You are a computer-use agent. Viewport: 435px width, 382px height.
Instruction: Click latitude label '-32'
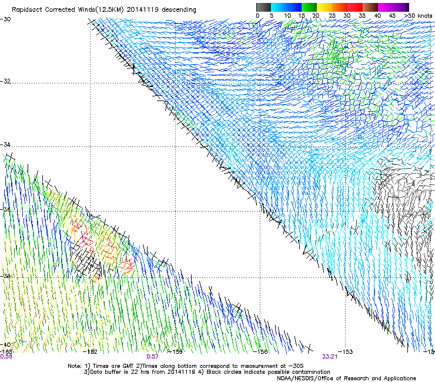tap(5, 81)
